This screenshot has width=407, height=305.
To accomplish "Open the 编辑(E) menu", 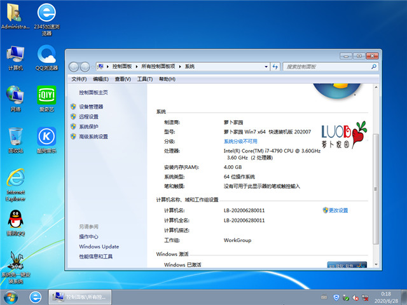I will tap(100, 79).
